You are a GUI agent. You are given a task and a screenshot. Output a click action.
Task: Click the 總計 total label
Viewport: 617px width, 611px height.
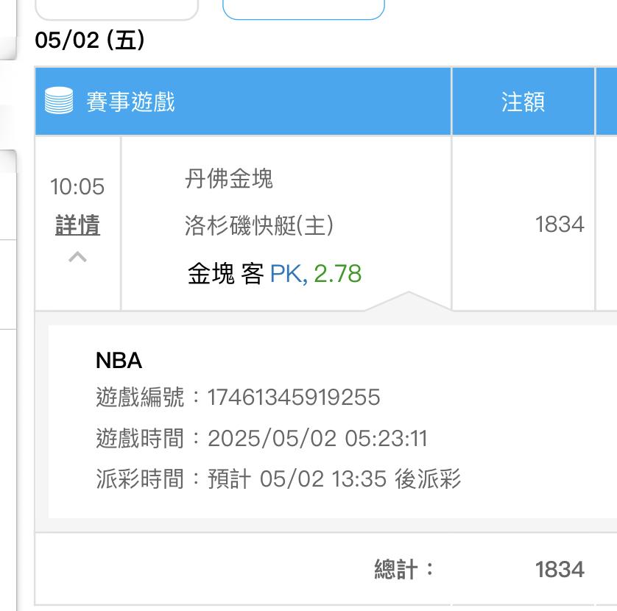point(404,569)
